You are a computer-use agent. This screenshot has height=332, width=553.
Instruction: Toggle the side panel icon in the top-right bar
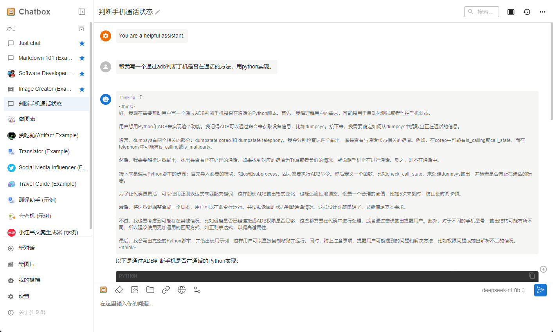510,12
